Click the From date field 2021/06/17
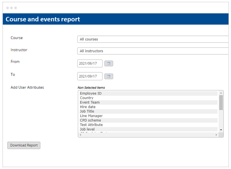 (90, 63)
